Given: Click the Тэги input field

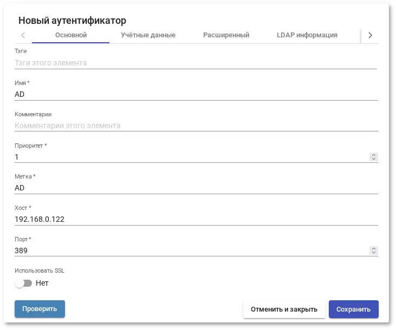Looking at the screenshot, I should [196, 63].
